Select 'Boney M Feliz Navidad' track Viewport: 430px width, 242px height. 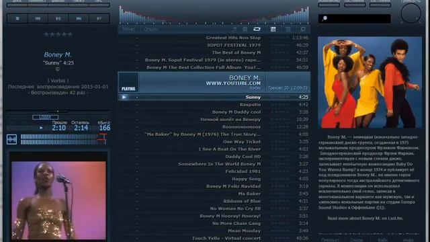pos(214,186)
